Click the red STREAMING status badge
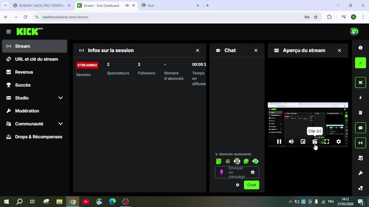 tap(87, 65)
